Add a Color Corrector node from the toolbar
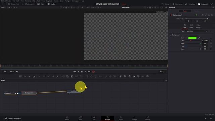 pyautogui.click(x=39, y=76)
